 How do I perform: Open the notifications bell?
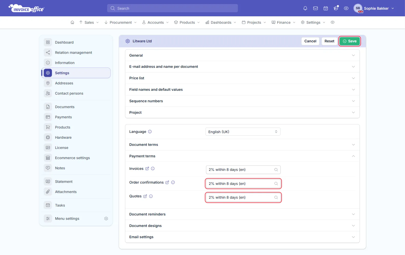[x=305, y=8]
